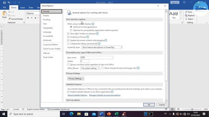Click Task View icon on taskbar
Viewport: 209px width, 117px height.
coord(64,114)
